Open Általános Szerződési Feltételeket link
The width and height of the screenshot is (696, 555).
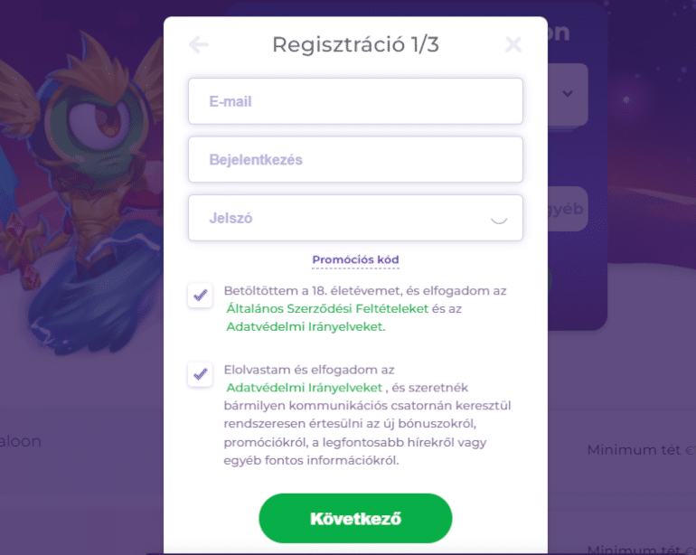pos(327,308)
